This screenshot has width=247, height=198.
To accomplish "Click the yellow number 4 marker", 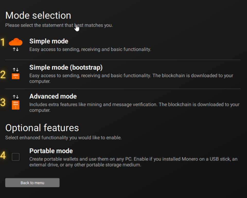I will pyautogui.click(x=3, y=156).
